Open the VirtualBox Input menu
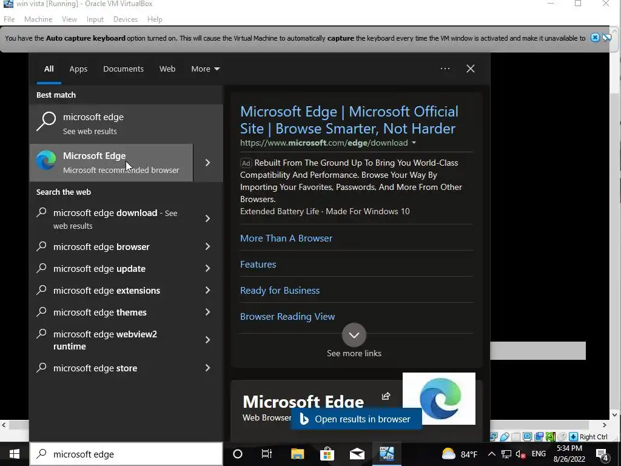Image resolution: width=621 pixels, height=466 pixels. coord(95,19)
